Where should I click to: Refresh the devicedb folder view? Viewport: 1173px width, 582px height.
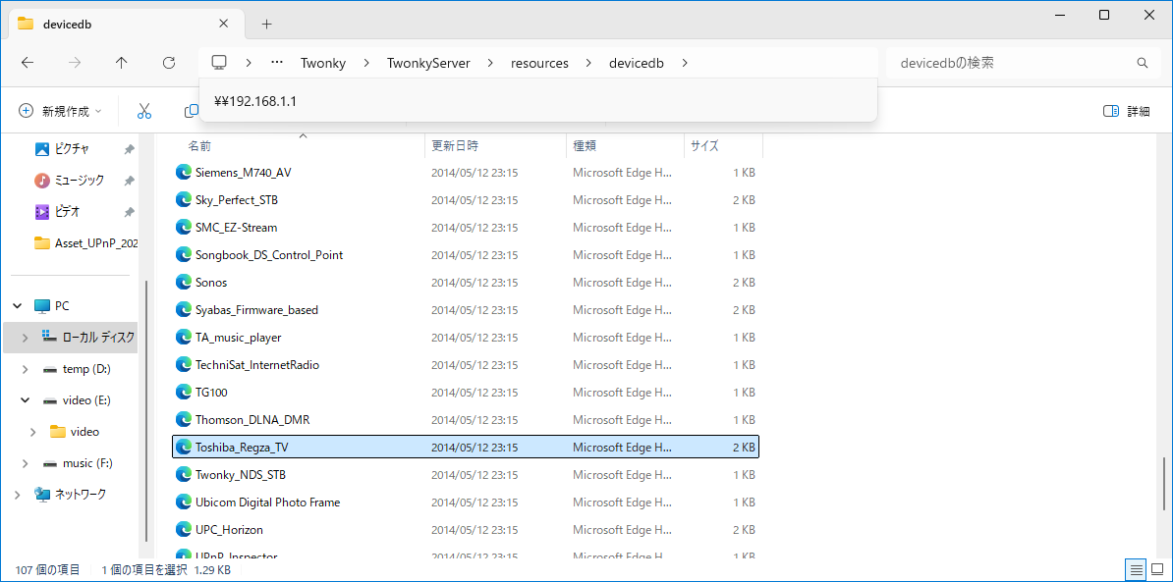169,64
